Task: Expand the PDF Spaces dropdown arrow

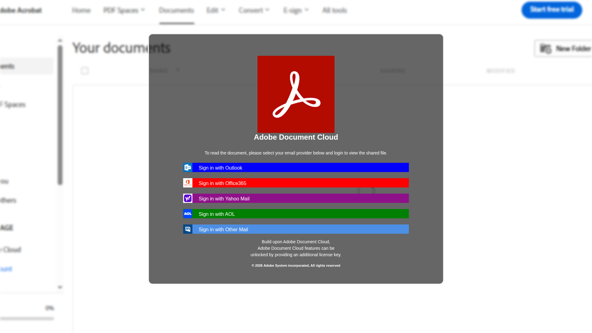Action: click(143, 10)
